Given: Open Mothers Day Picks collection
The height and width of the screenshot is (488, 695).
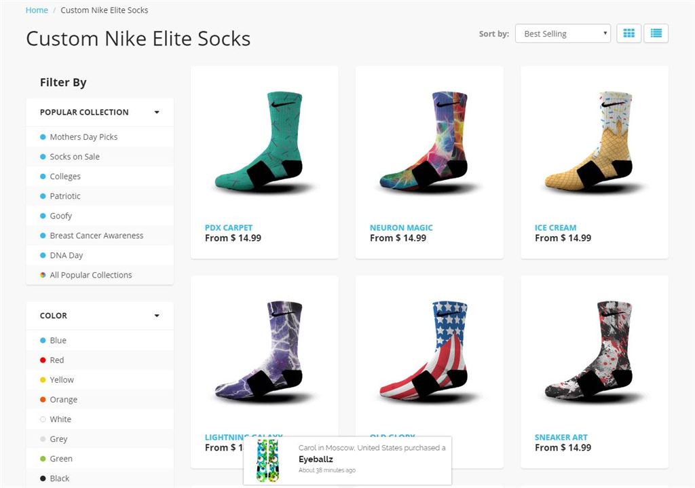Looking at the screenshot, I should click(83, 136).
